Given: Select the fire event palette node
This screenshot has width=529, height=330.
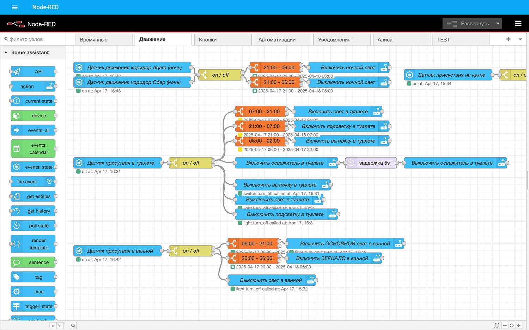Looking at the screenshot, I should [x=33, y=182].
